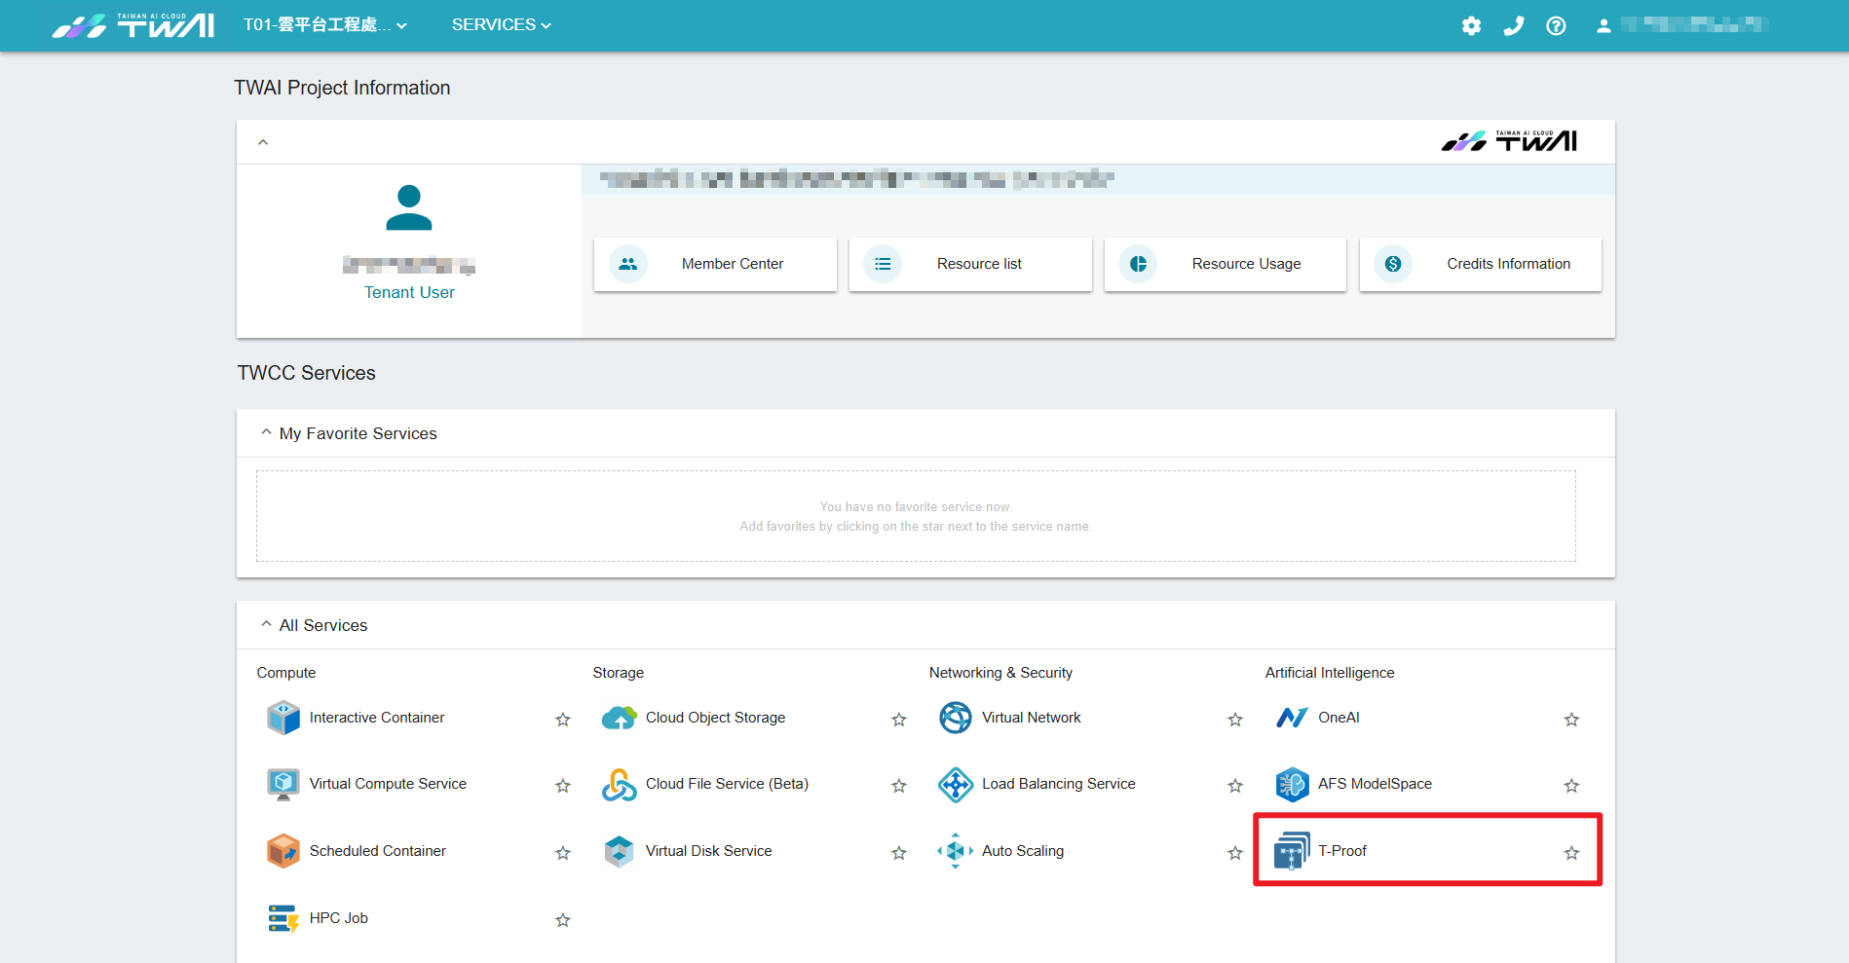The width and height of the screenshot is (1849, 963).
Task: Open Virtual Compute Service link
Action: coord(388,784)
